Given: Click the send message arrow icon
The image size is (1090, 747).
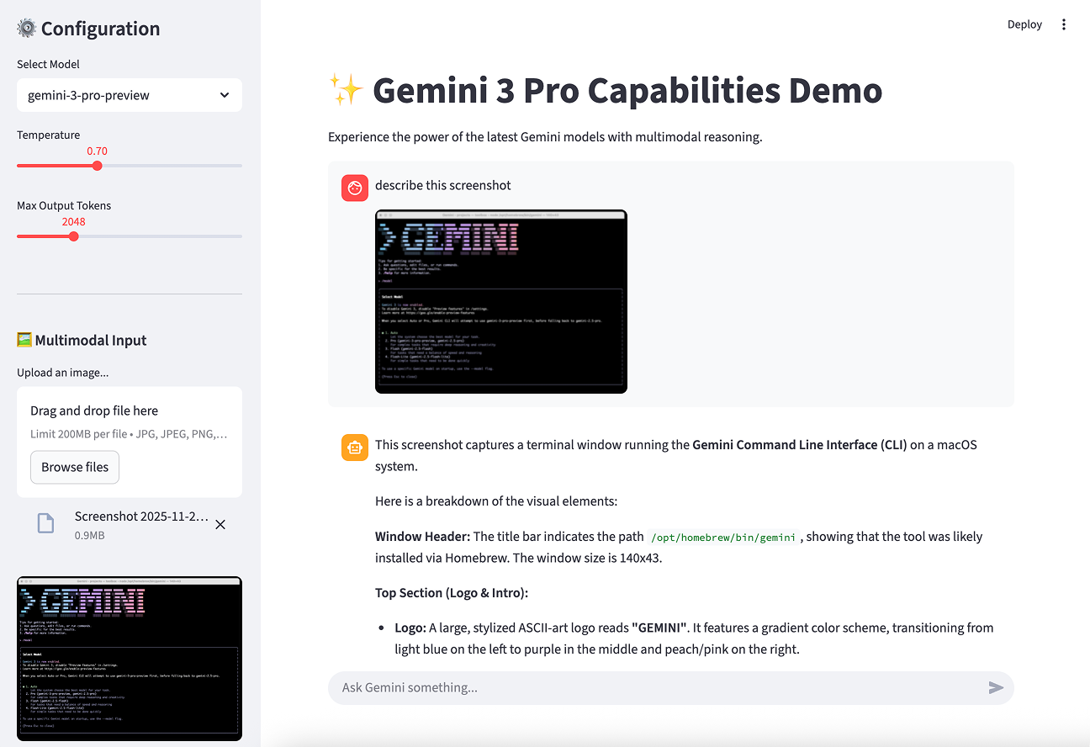Looking at the screenshot, I should 997,687.
